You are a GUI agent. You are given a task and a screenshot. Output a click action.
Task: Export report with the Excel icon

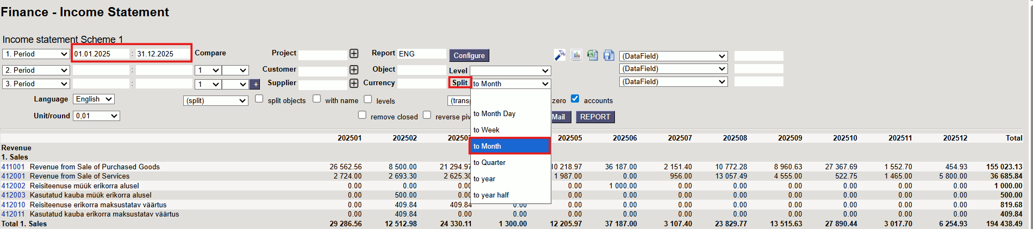593,55
